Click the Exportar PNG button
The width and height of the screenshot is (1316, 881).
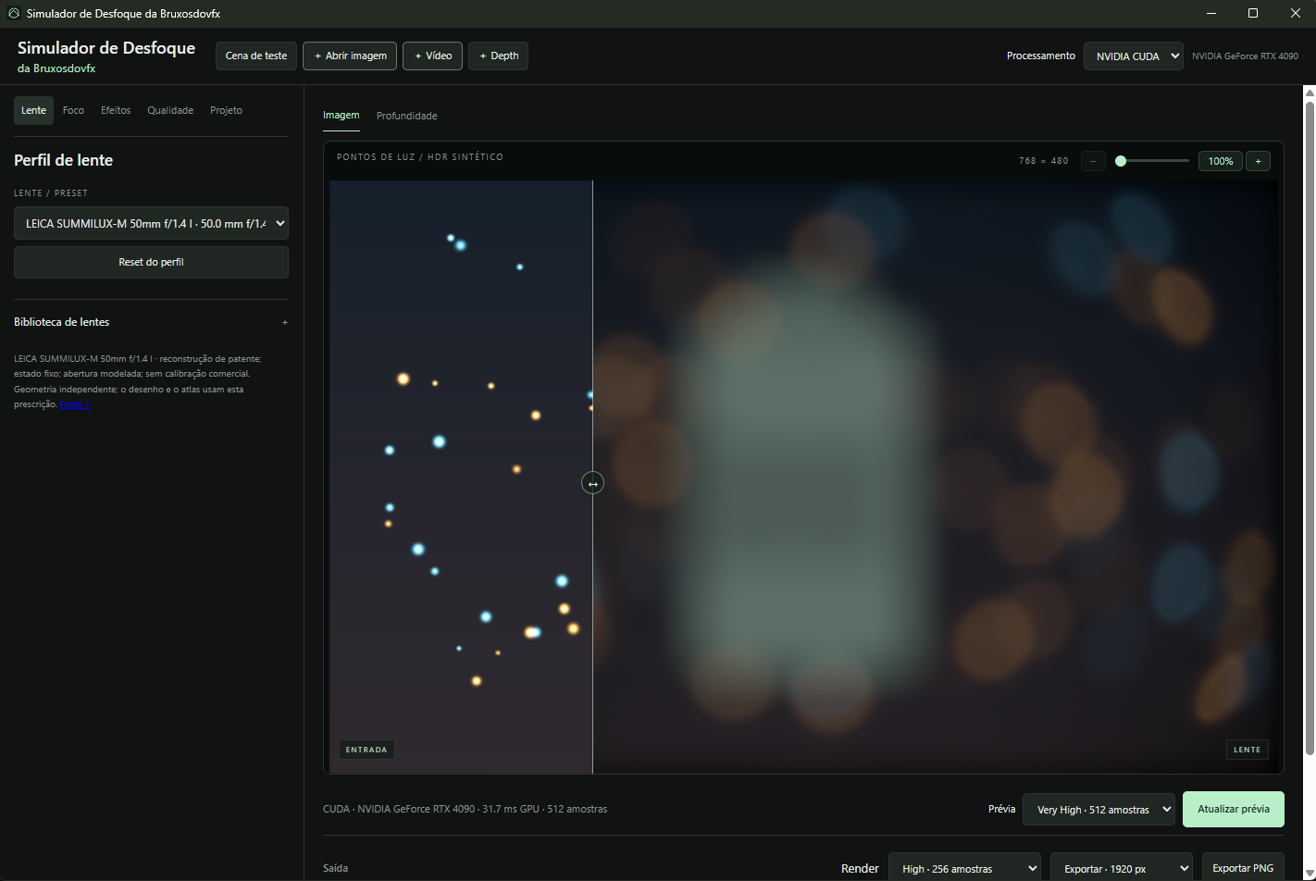[1243, 868]
